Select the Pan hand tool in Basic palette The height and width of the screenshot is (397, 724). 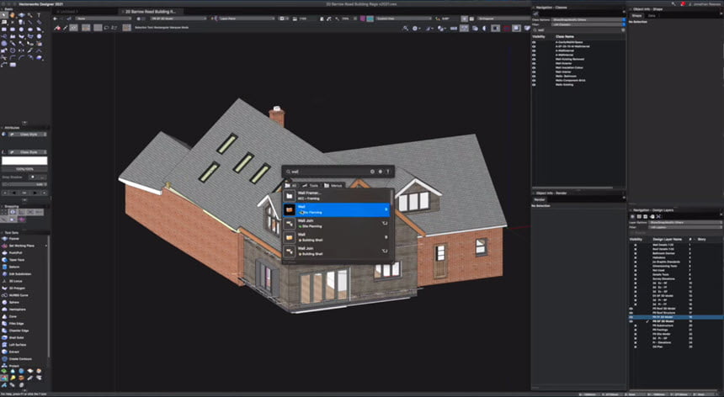pyautogui.click(x=13, y=15)
